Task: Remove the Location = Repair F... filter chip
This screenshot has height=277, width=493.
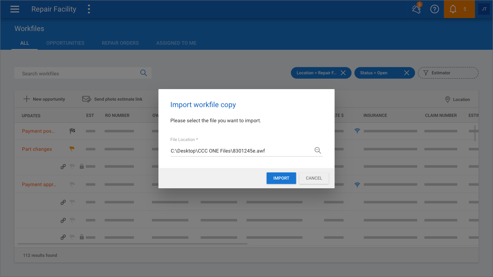Action: click(x=343, y=73)
